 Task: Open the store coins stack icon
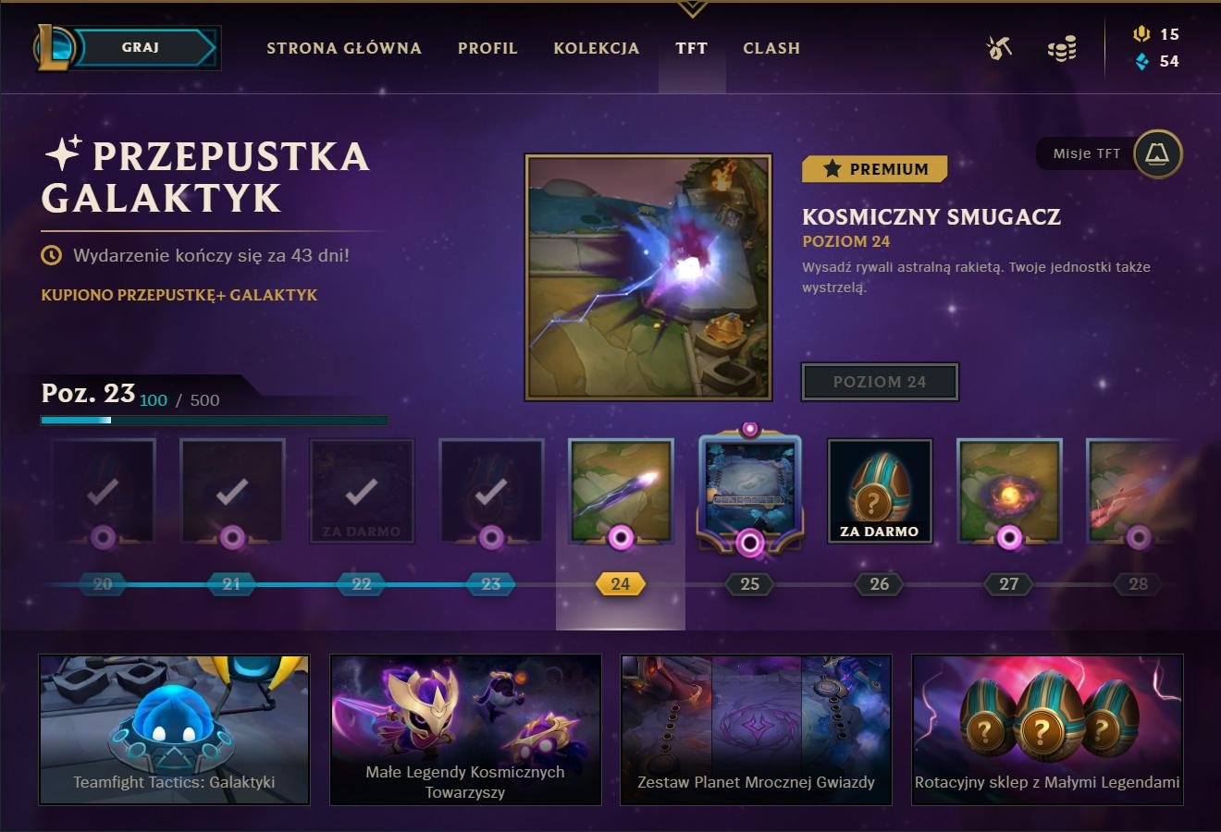point(1062,49)
